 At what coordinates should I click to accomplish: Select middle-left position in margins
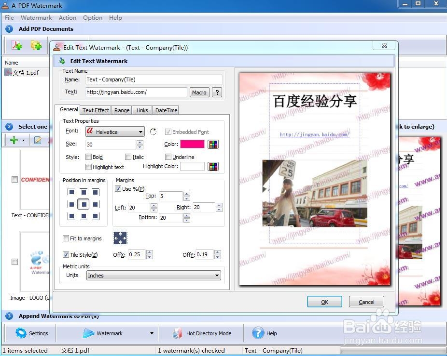[71, 204]
